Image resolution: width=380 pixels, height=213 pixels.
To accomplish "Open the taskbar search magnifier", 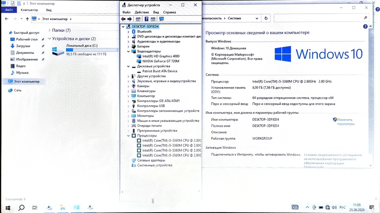I will point(21,208).
